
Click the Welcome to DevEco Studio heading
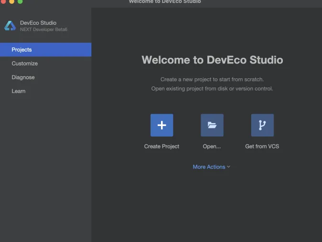coord(212,60)
